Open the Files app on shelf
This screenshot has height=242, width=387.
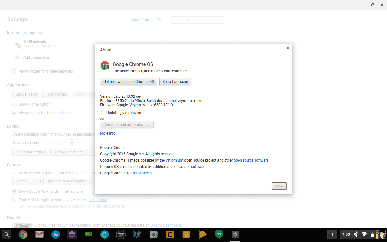point(55,234)
